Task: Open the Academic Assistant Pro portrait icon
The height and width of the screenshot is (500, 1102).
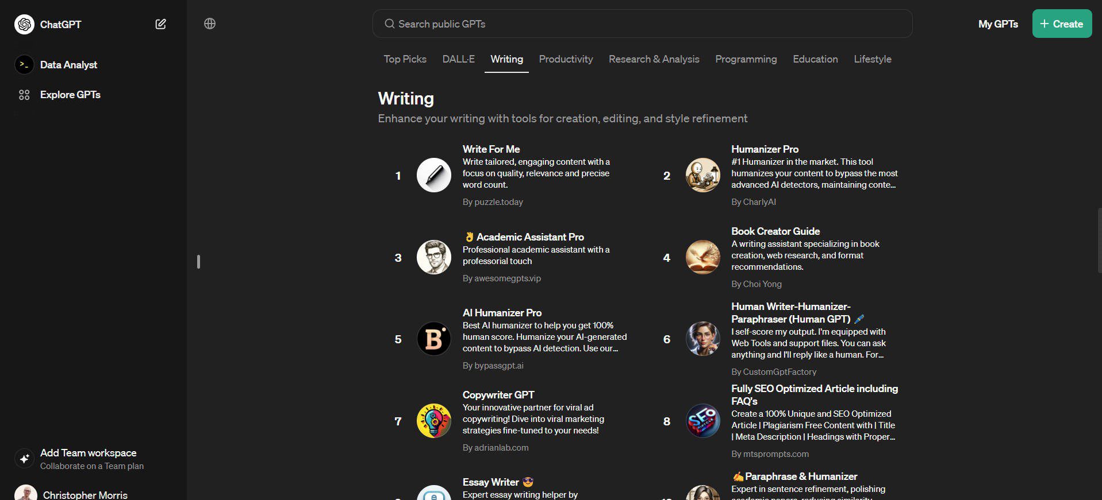Action: [433, 257]
